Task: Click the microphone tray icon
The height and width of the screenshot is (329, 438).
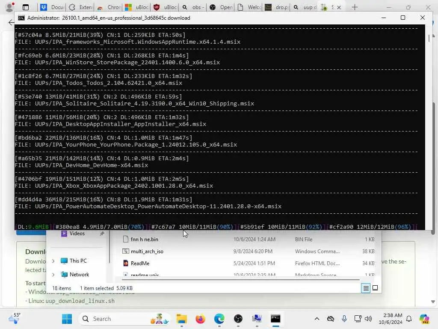Action: 344,319
